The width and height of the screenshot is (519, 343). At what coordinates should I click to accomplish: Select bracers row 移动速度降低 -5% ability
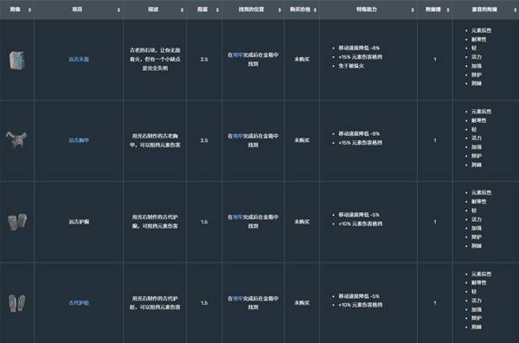tap(359, 215)
